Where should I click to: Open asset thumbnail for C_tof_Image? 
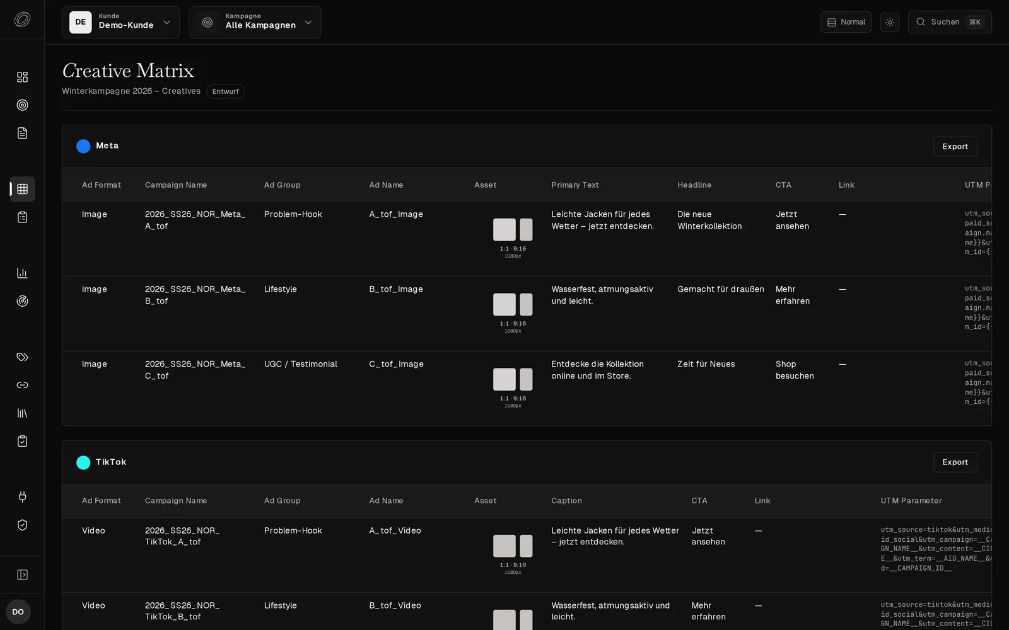(x=513, y=380)
